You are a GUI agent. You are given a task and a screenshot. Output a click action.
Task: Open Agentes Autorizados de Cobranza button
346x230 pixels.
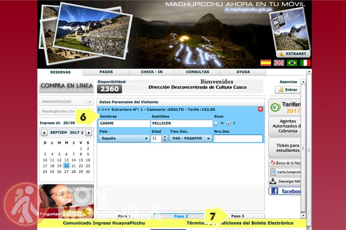(285, 126)
